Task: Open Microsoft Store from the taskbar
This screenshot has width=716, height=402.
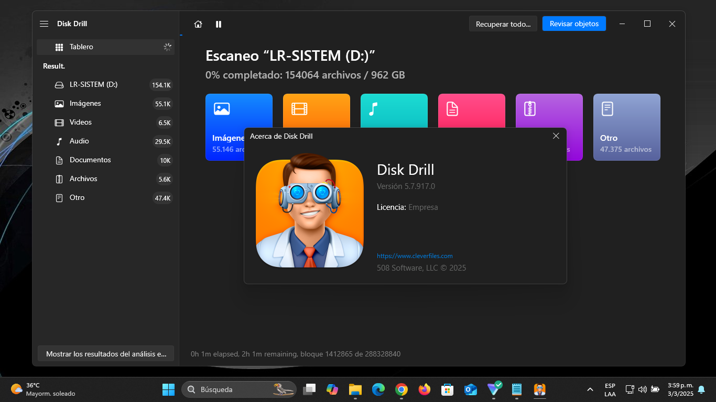Action: (447, 389)
